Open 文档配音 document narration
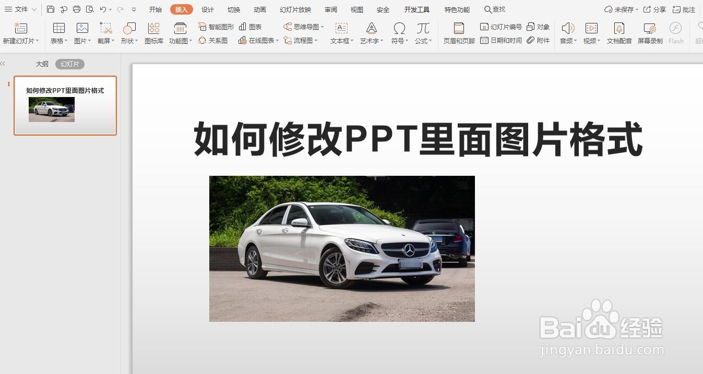703x374 pixels. point(619,33)
